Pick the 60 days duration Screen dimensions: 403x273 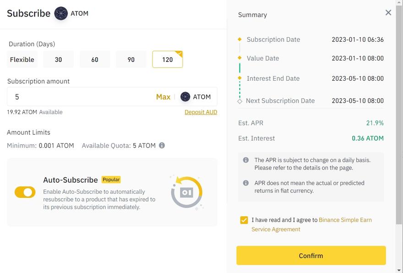95,60
